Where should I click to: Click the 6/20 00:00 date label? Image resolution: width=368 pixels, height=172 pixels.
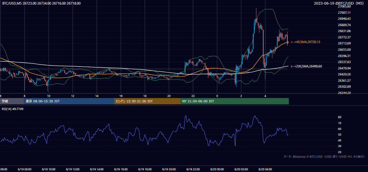click(x=217, y=169)
